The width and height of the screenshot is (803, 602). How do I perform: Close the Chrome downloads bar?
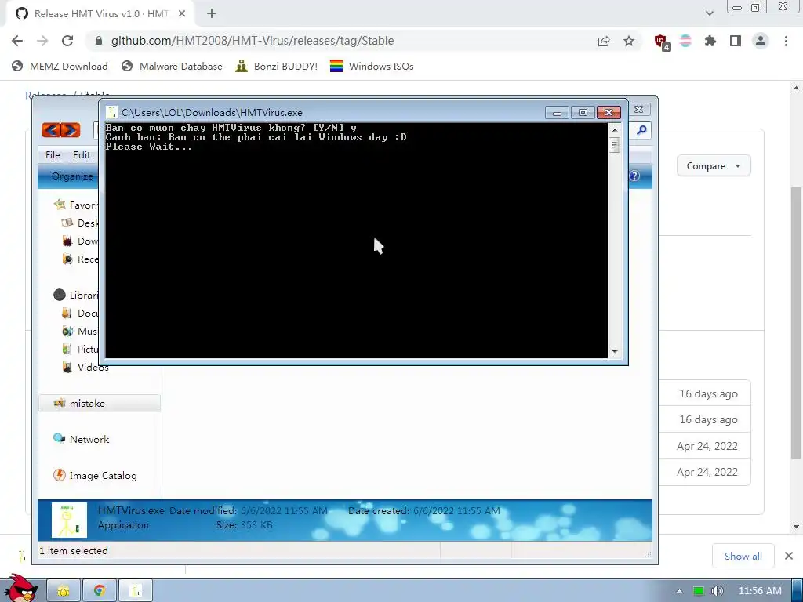[x=789, y=556]
